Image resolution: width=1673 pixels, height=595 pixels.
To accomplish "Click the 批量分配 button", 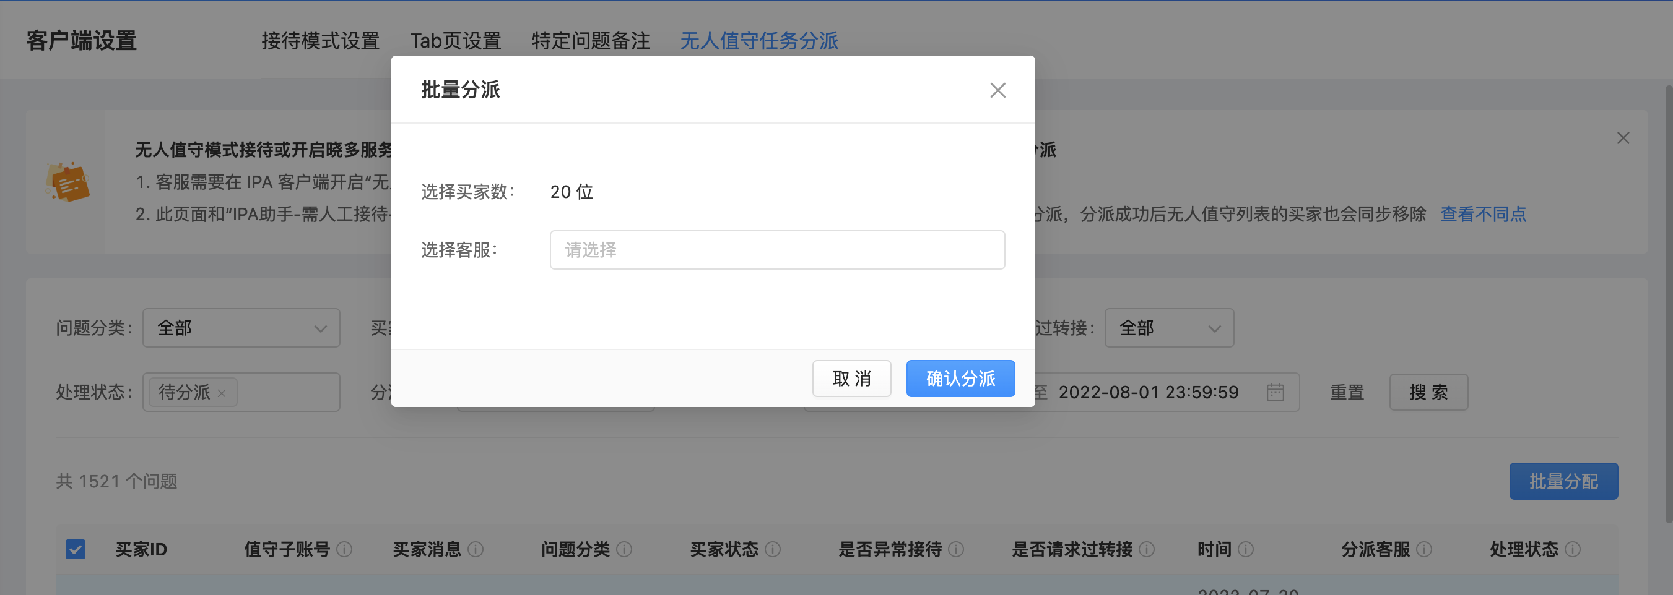I will point(1563,481).
